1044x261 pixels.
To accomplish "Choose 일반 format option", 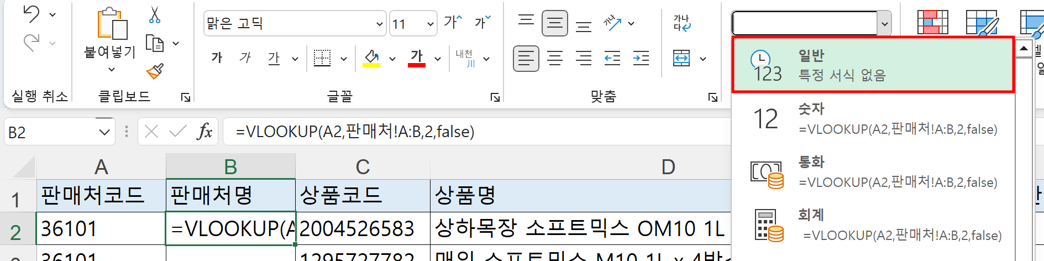I will 873,65.
